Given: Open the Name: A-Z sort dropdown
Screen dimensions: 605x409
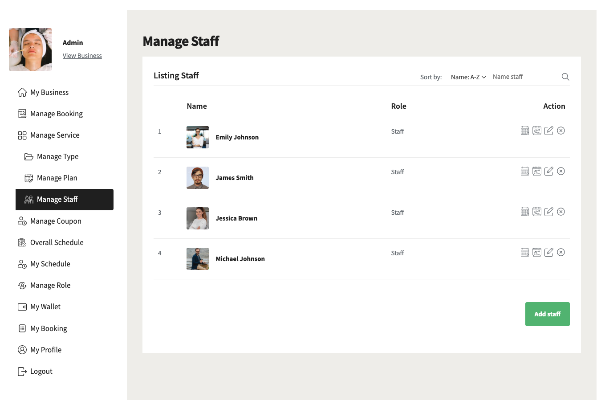Looking at the screenshot, I should click(x=468, y=77).
